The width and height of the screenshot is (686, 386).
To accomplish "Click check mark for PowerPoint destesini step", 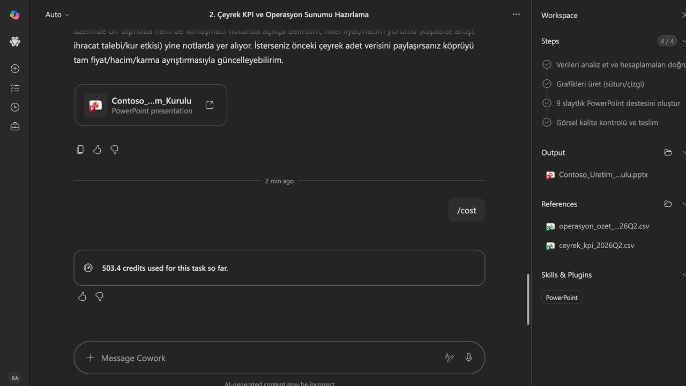I will [547, 103].
